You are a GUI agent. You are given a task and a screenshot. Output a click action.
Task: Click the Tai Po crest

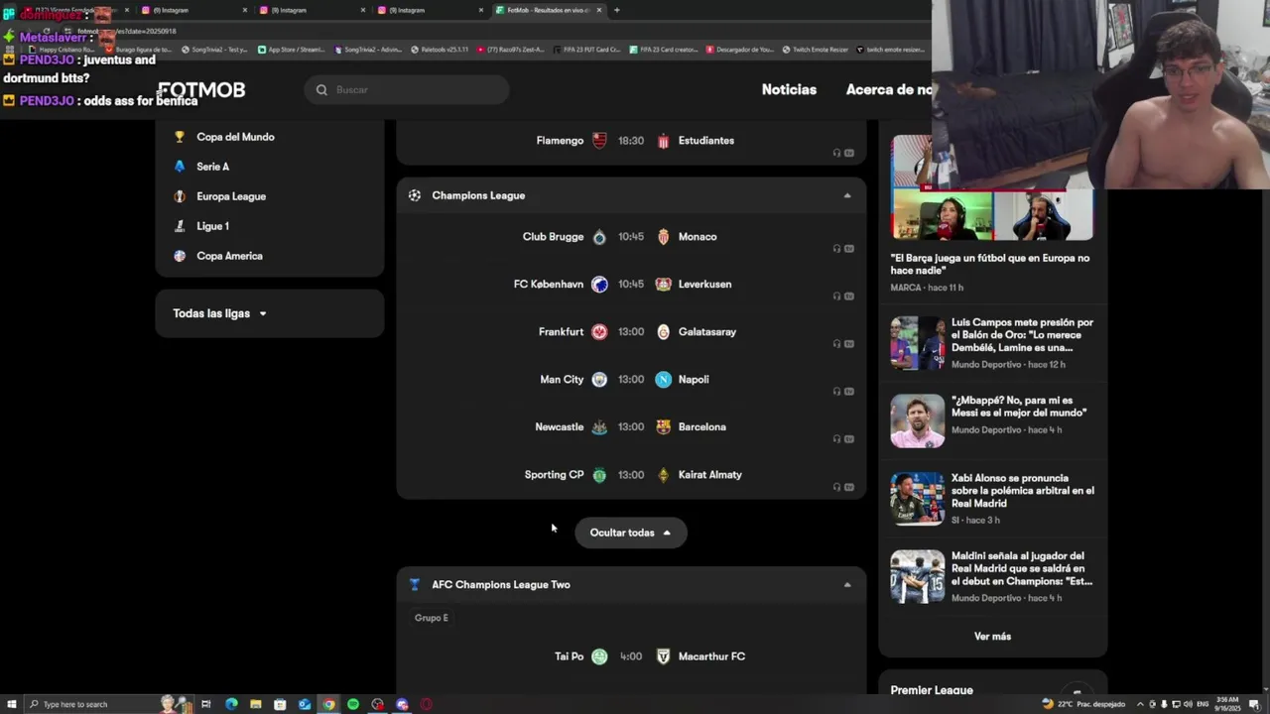[599, 656]
